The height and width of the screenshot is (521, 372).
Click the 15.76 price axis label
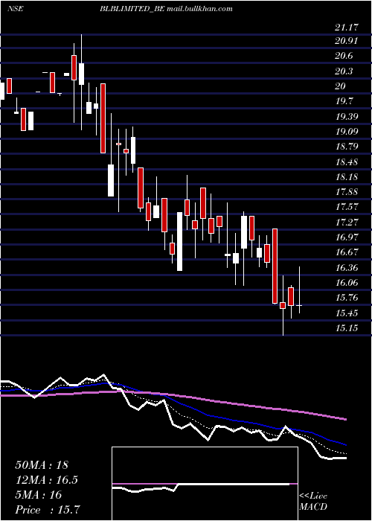point(348,298)
